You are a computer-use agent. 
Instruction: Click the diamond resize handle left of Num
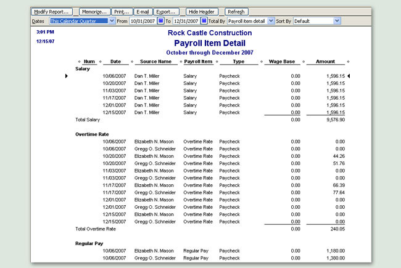tap(80, 62)
